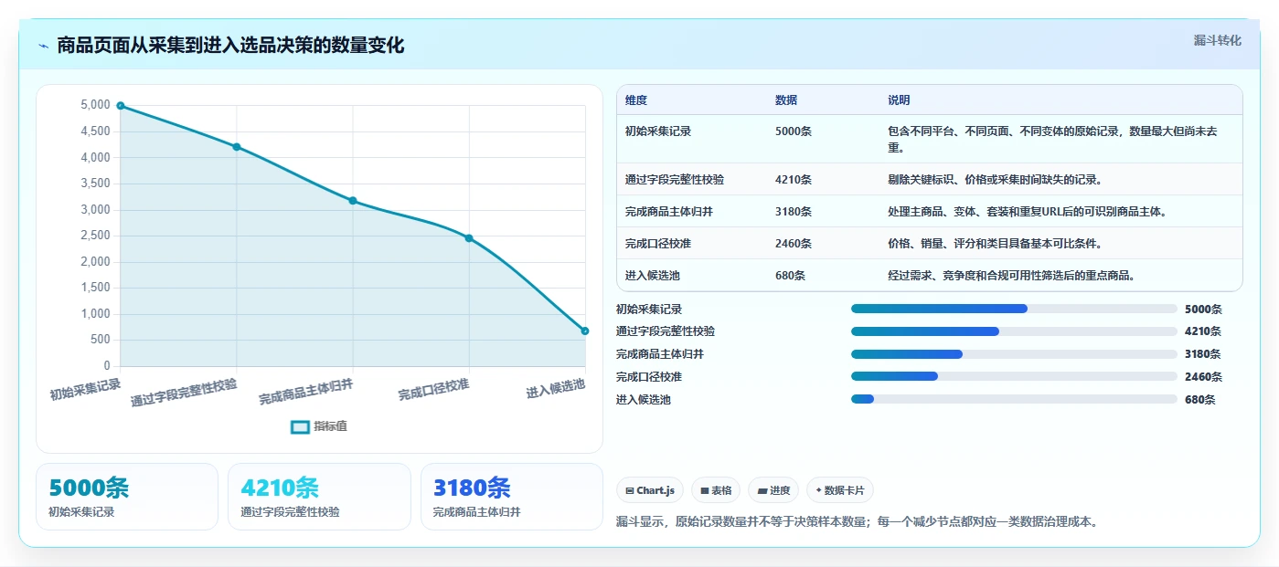
Task: Click the 进入候选池 x-axis label
Action: 556,389
